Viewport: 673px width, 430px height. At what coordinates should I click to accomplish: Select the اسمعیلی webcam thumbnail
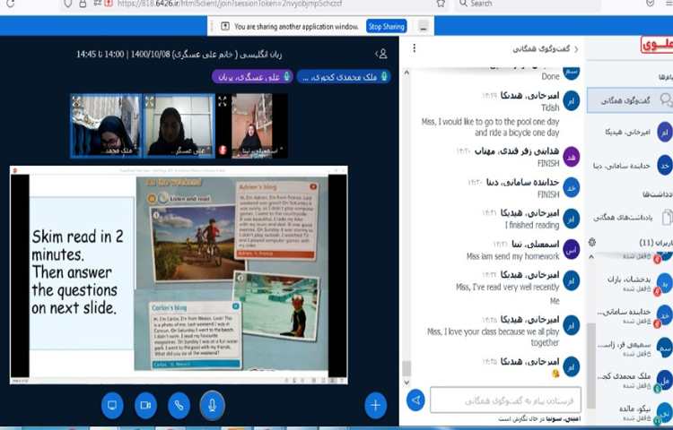coord(251,126)
